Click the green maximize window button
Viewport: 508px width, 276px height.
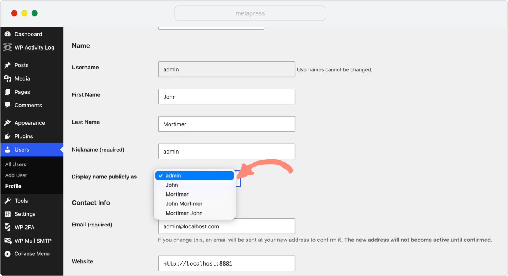pyautogui.click(x=35, y=13)
